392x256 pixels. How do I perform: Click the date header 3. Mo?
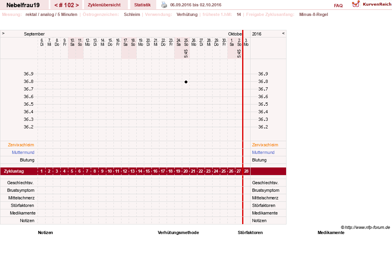click(246, 42)
